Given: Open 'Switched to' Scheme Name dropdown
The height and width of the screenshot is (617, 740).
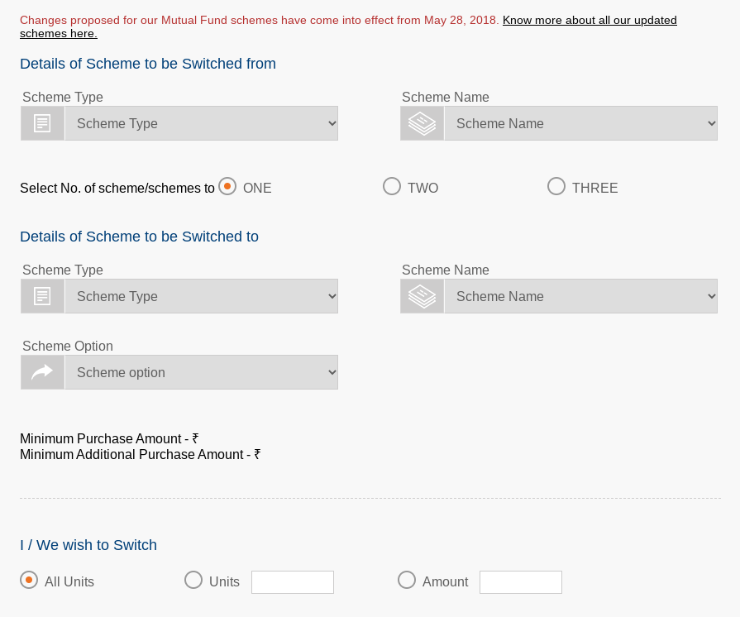Looking at the screenshot, I should 580,296.
